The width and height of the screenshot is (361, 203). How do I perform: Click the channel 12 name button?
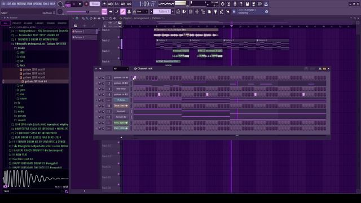[121, 117]
